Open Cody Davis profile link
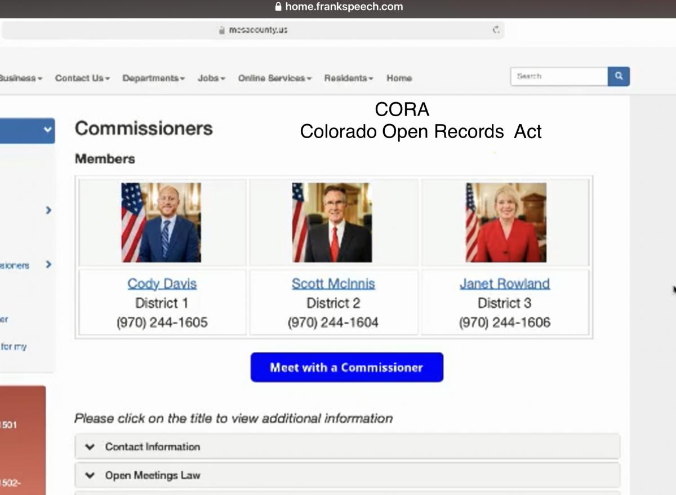 pos(162,284)
